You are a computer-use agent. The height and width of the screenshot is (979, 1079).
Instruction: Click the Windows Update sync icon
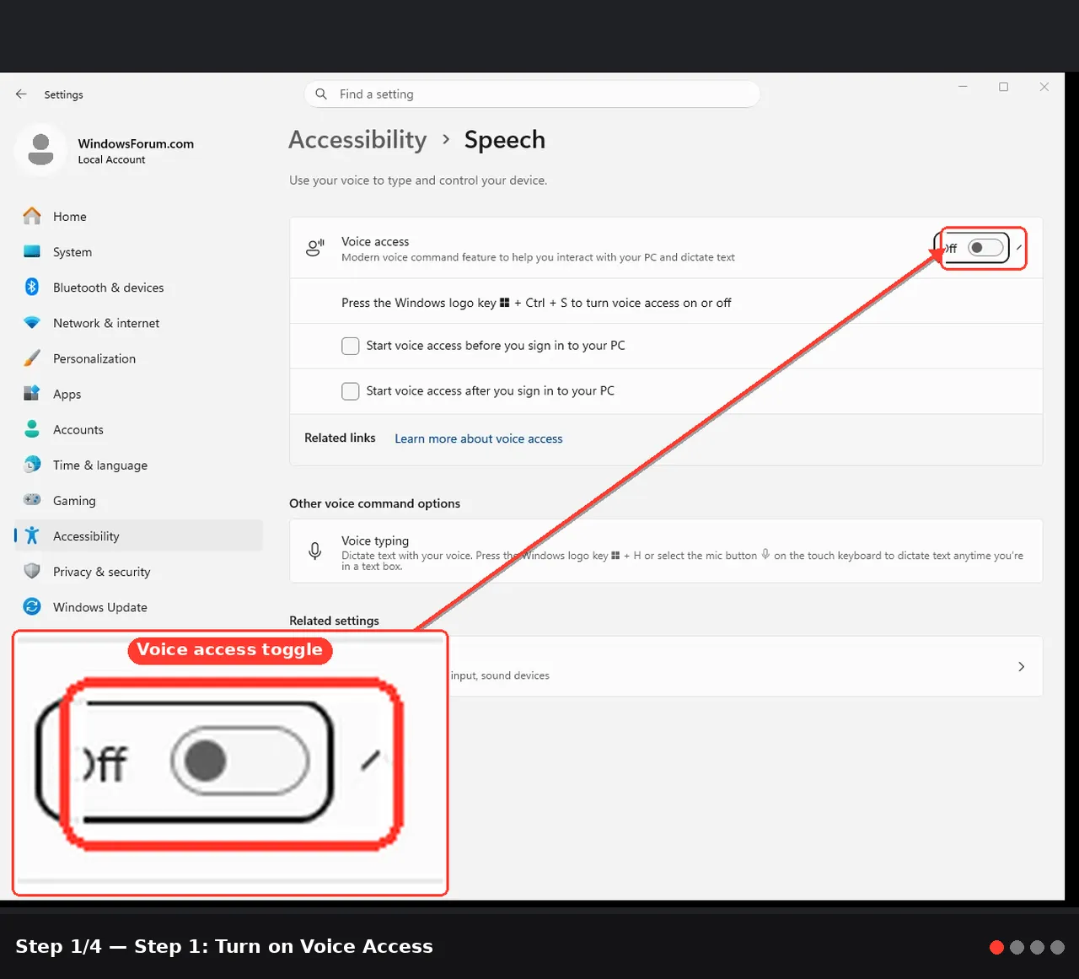(x=32, y=606)
